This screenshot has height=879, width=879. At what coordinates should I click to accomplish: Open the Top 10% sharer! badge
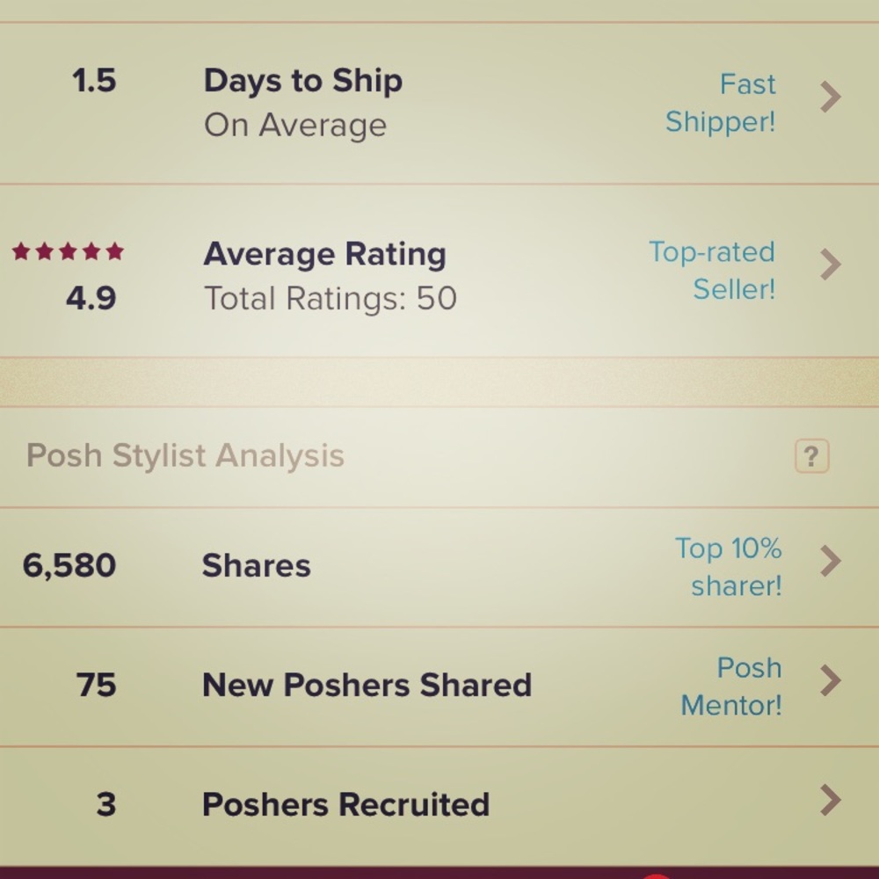pyautogui.click(x=729, y=566)
